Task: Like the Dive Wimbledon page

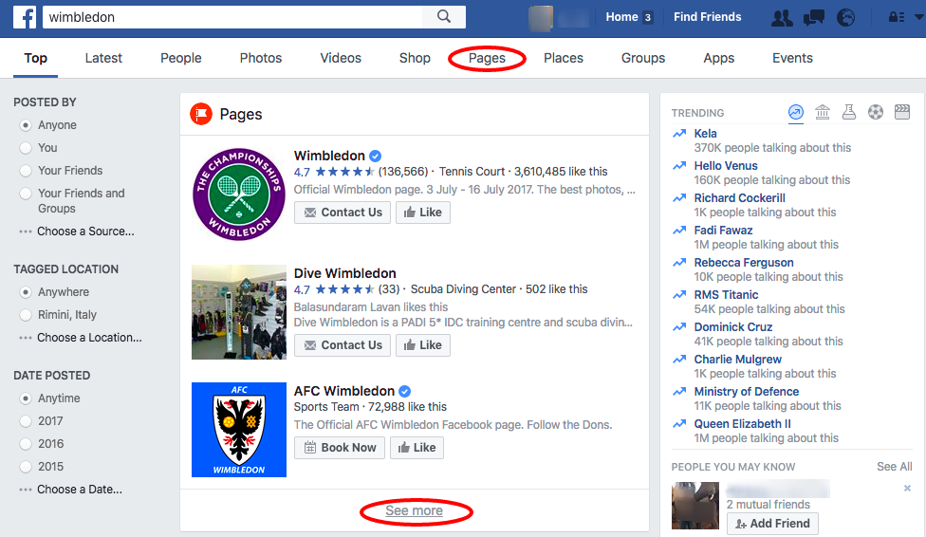Action: [423, 345]
